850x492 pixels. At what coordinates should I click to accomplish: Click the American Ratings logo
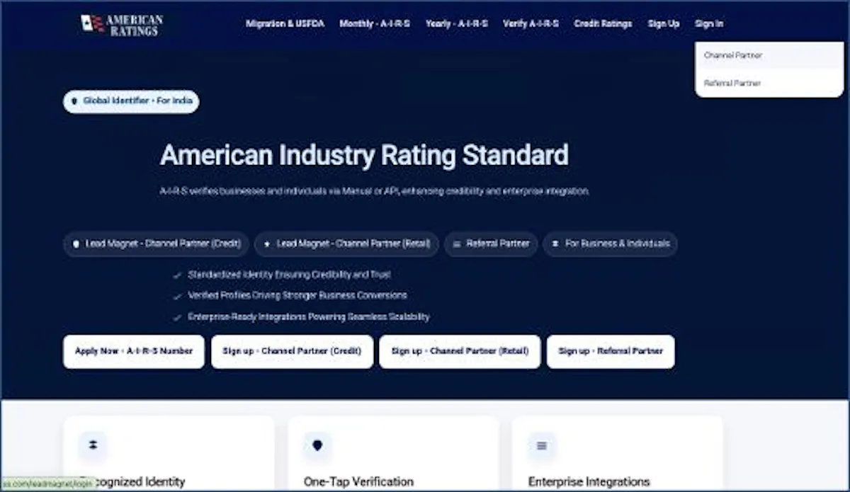pyautogui.click(x=122, y=25)
